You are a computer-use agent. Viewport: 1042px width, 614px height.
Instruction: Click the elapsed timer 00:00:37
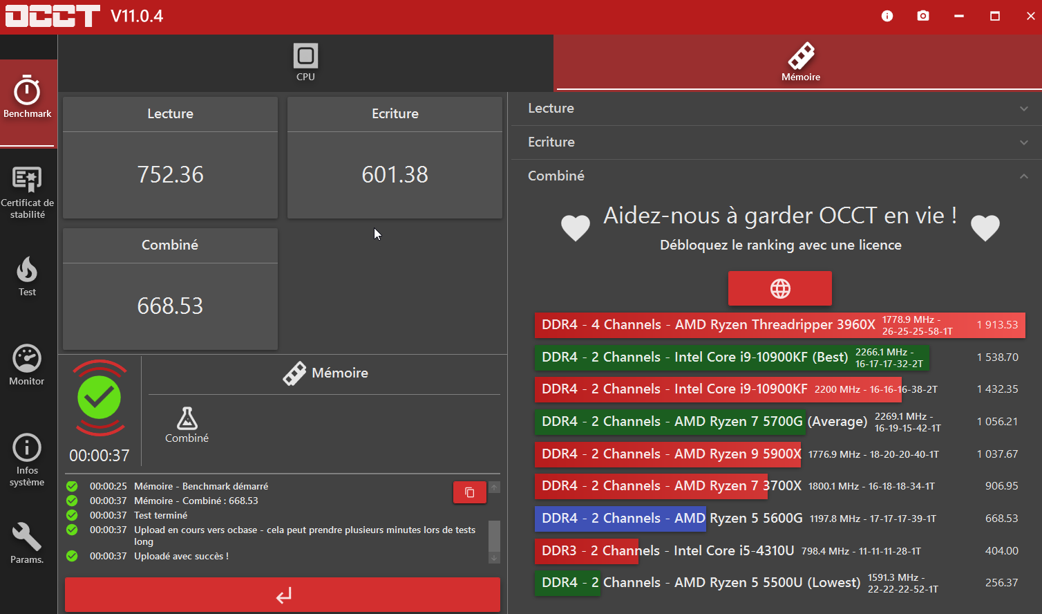tap(100, 456)
